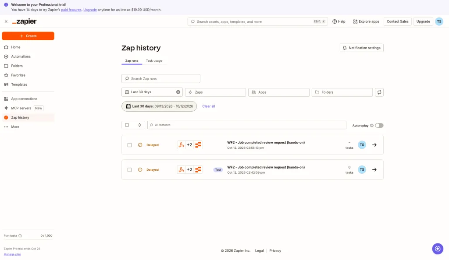
Task: Switch to the Zap runs tab
Action: [132, 60]
